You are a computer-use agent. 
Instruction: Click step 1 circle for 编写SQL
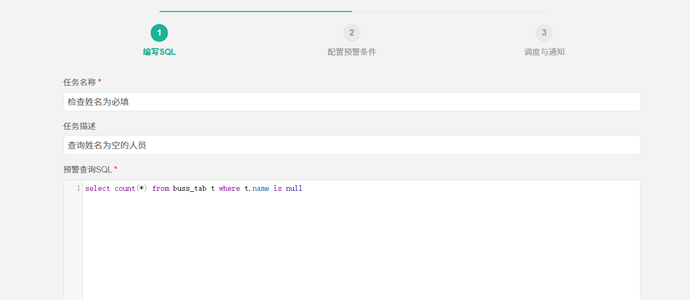159,33
